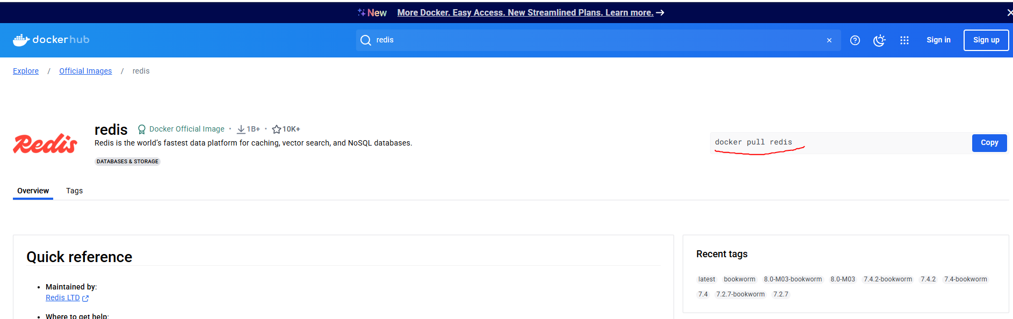Focus the search field containing redis

coord(598,40)
